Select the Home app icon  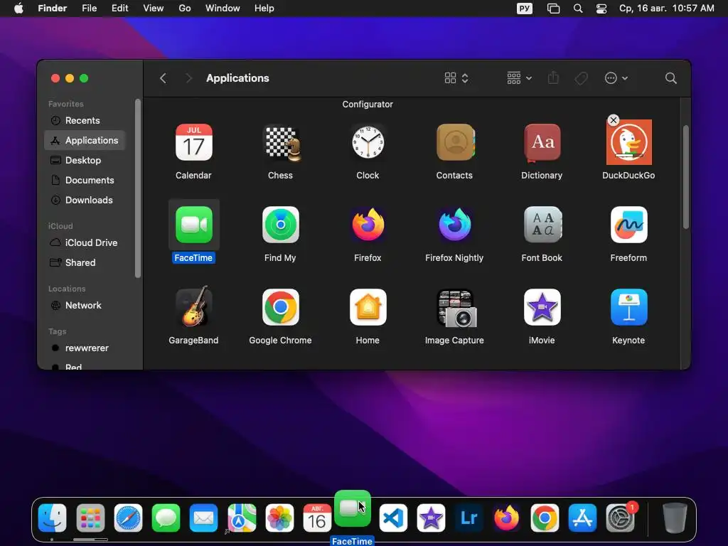coord(368,307)
